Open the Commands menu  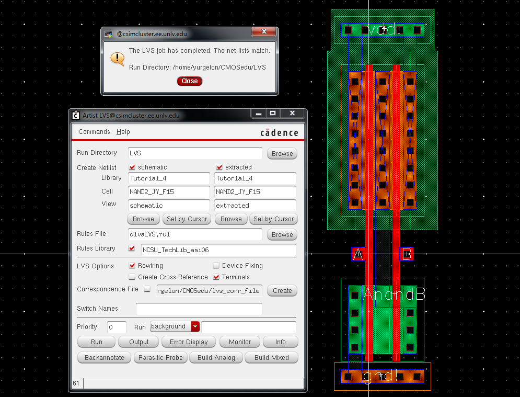(x=94, y=132)
